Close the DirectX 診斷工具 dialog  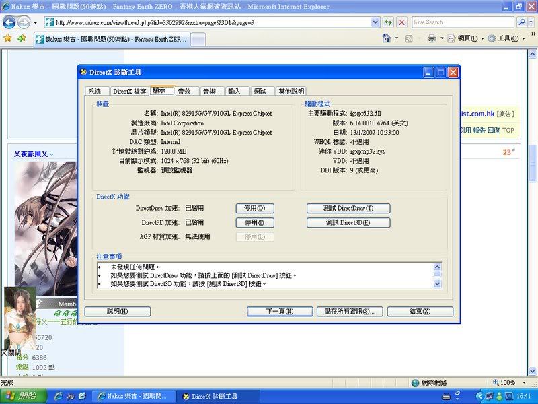tap(453, 73)
